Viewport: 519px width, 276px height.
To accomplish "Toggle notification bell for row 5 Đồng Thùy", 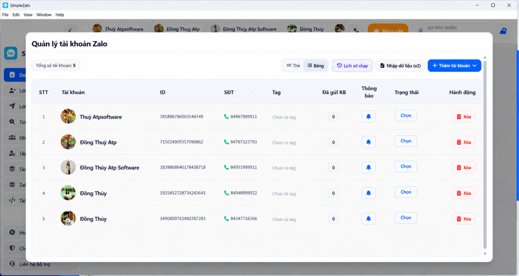I will click(x=368, y=219).
